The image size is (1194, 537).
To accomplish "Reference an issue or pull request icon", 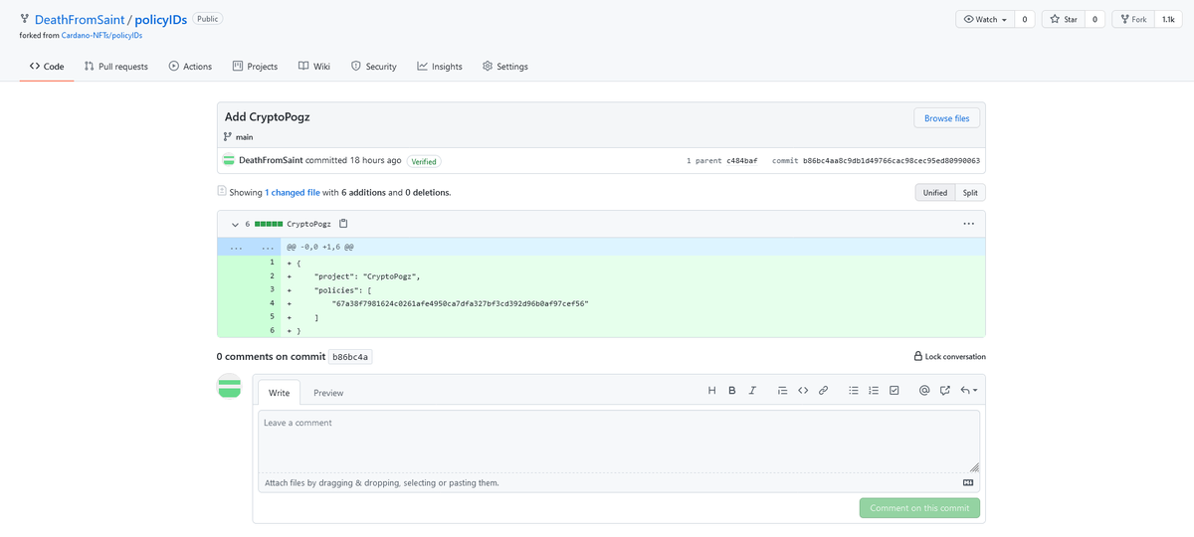I will click(944, 391).
